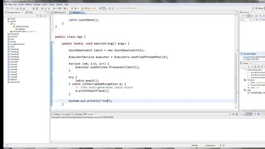Switch to the JUnit tab
The width and height of the screenshot is (265, 149).
click(29, 12)
